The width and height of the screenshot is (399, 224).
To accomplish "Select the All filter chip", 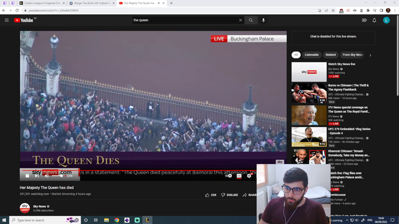I will [296, 55].
